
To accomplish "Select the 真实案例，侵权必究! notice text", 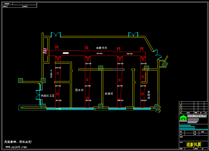I will [x=18, y=142].
